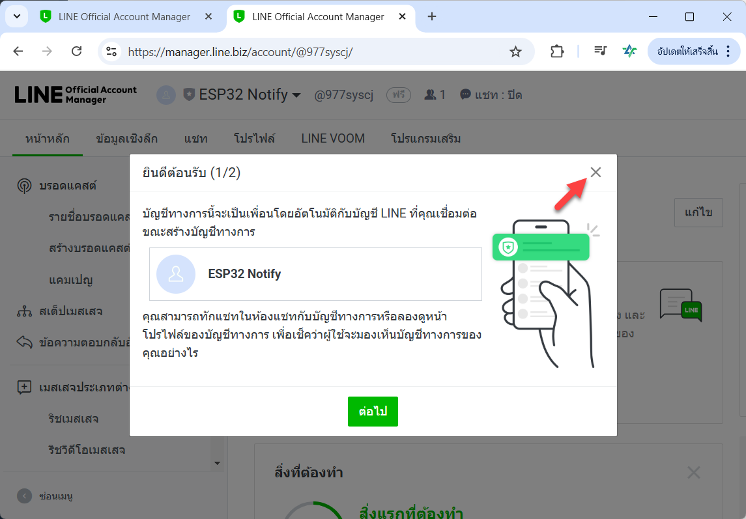Select the ESP32 Notify account card in dialog
This screenshot has height=519, width=746.
click(315, 274)
